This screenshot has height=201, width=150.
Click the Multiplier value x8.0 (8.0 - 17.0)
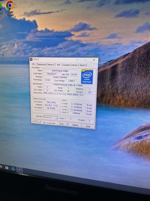[x=51, y=105]
